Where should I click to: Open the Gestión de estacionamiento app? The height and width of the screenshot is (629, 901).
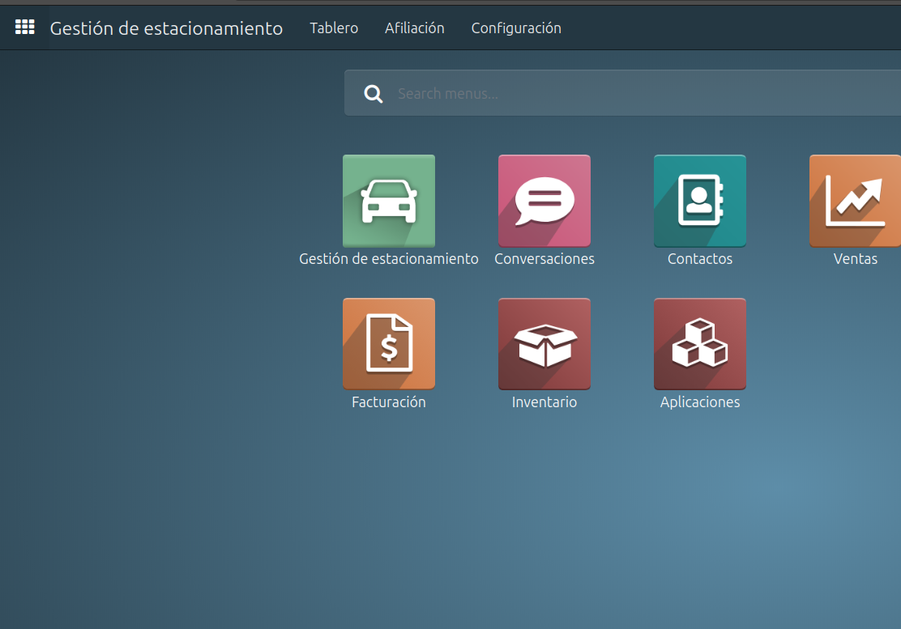coord(389,201)
